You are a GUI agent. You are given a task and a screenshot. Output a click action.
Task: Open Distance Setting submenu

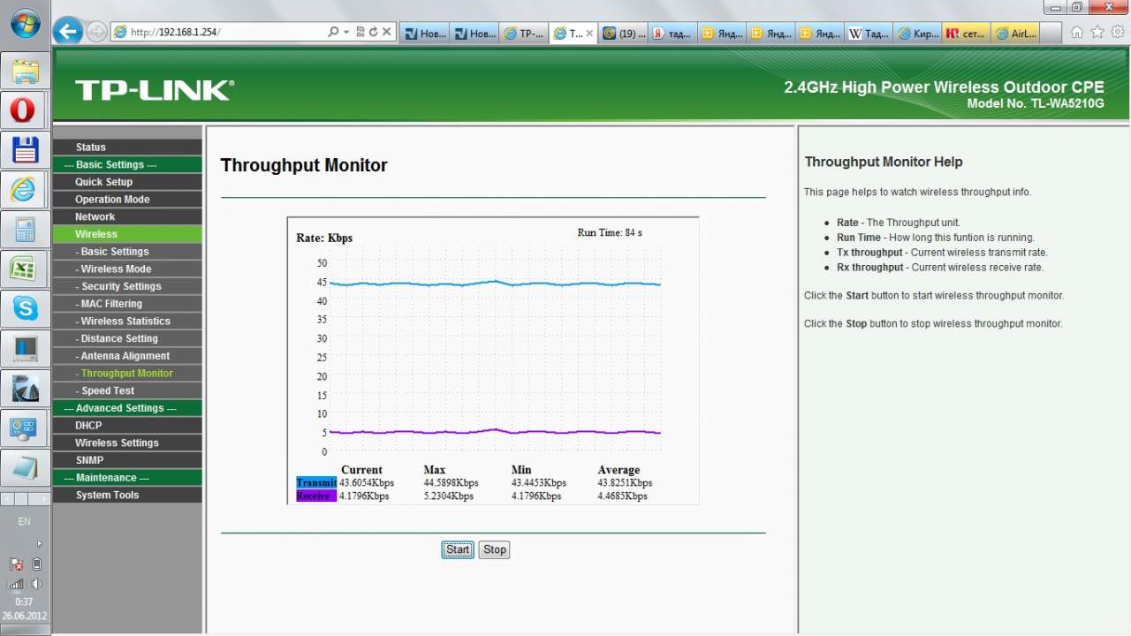(127, 338)
